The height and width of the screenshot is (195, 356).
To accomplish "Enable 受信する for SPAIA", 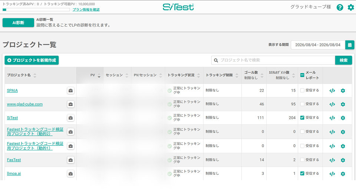I will coord(302,90).
